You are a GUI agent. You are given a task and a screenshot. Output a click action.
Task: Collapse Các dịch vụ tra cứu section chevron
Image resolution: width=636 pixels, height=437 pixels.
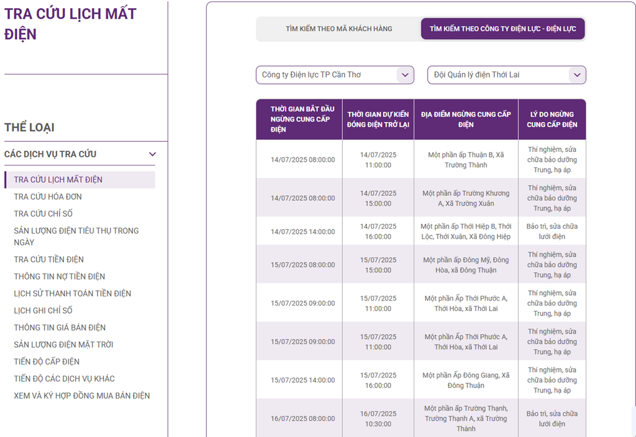[x=153, y=154]
